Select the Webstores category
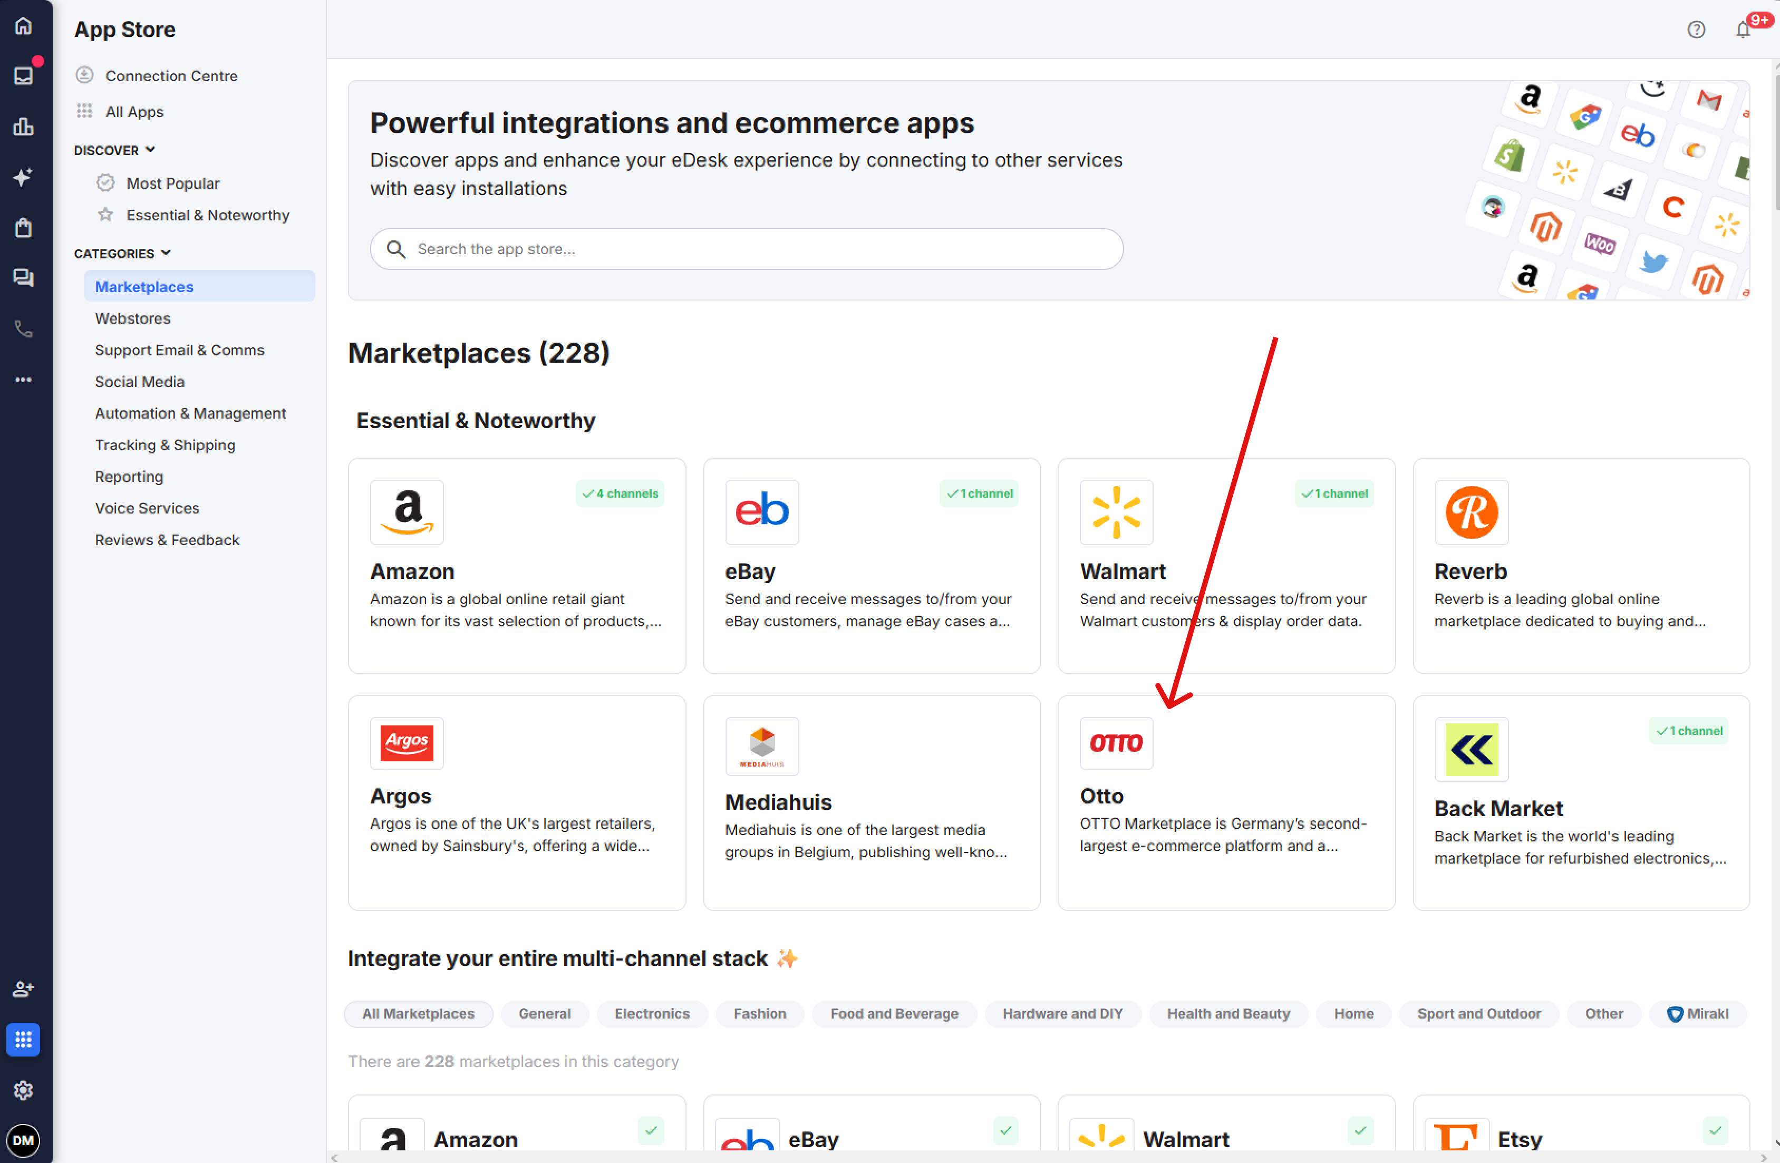The width and height of the screenshot is (1780, 1163). (x=132, y=318)
